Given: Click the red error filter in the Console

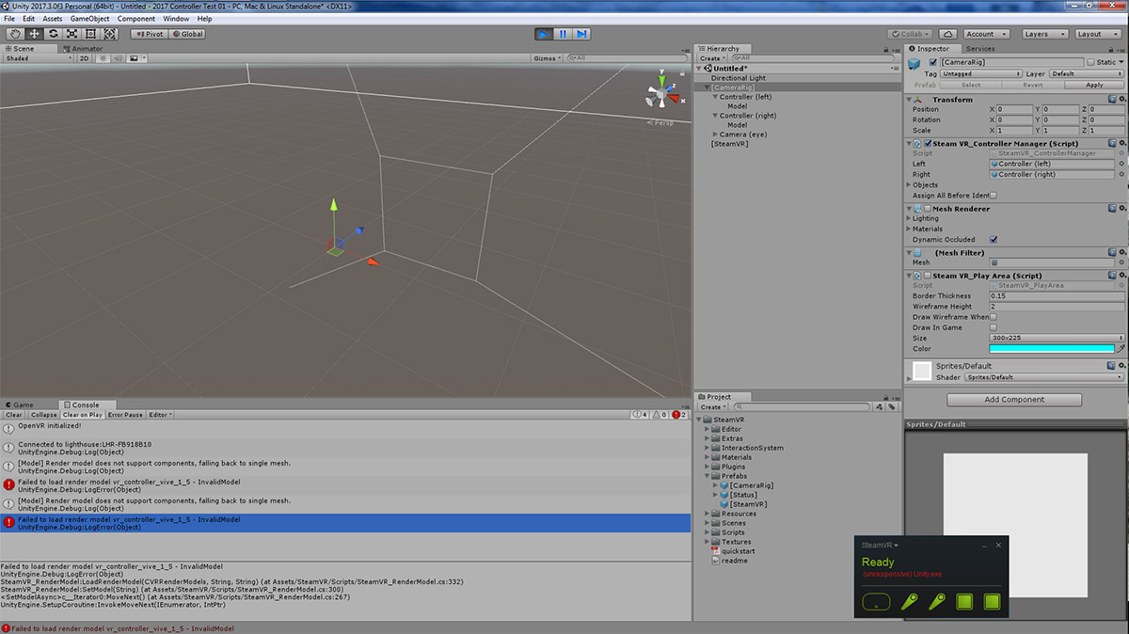Looking at the screenshot, I should [676, 414].
